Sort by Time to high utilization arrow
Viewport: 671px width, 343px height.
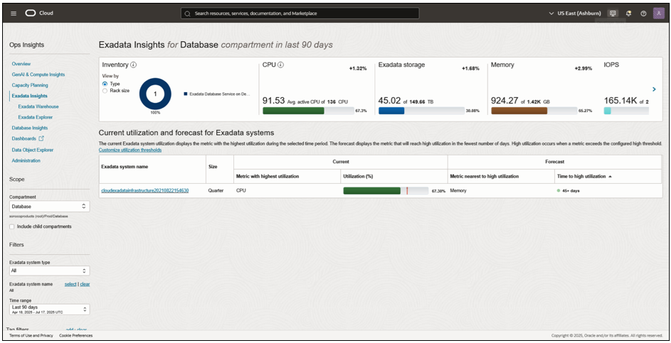click(610, 176)
